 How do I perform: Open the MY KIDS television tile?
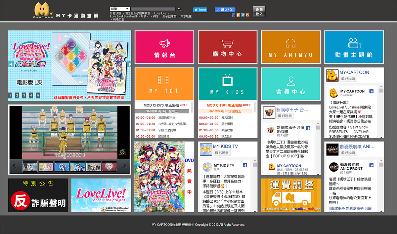[x=228, y=84]
